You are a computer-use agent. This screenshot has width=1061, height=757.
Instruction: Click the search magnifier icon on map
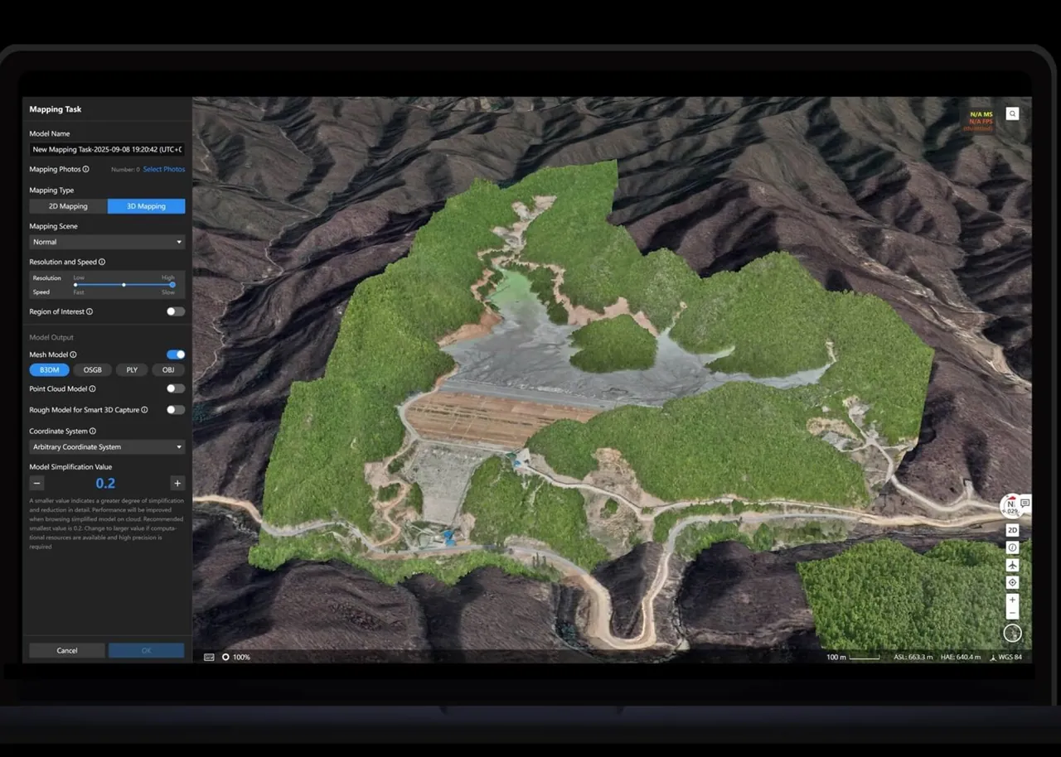[1012, 114]
